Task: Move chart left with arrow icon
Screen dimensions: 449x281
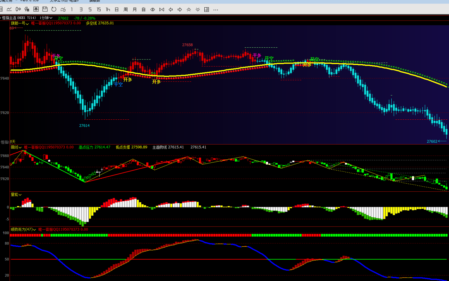Action: (171, 9)
